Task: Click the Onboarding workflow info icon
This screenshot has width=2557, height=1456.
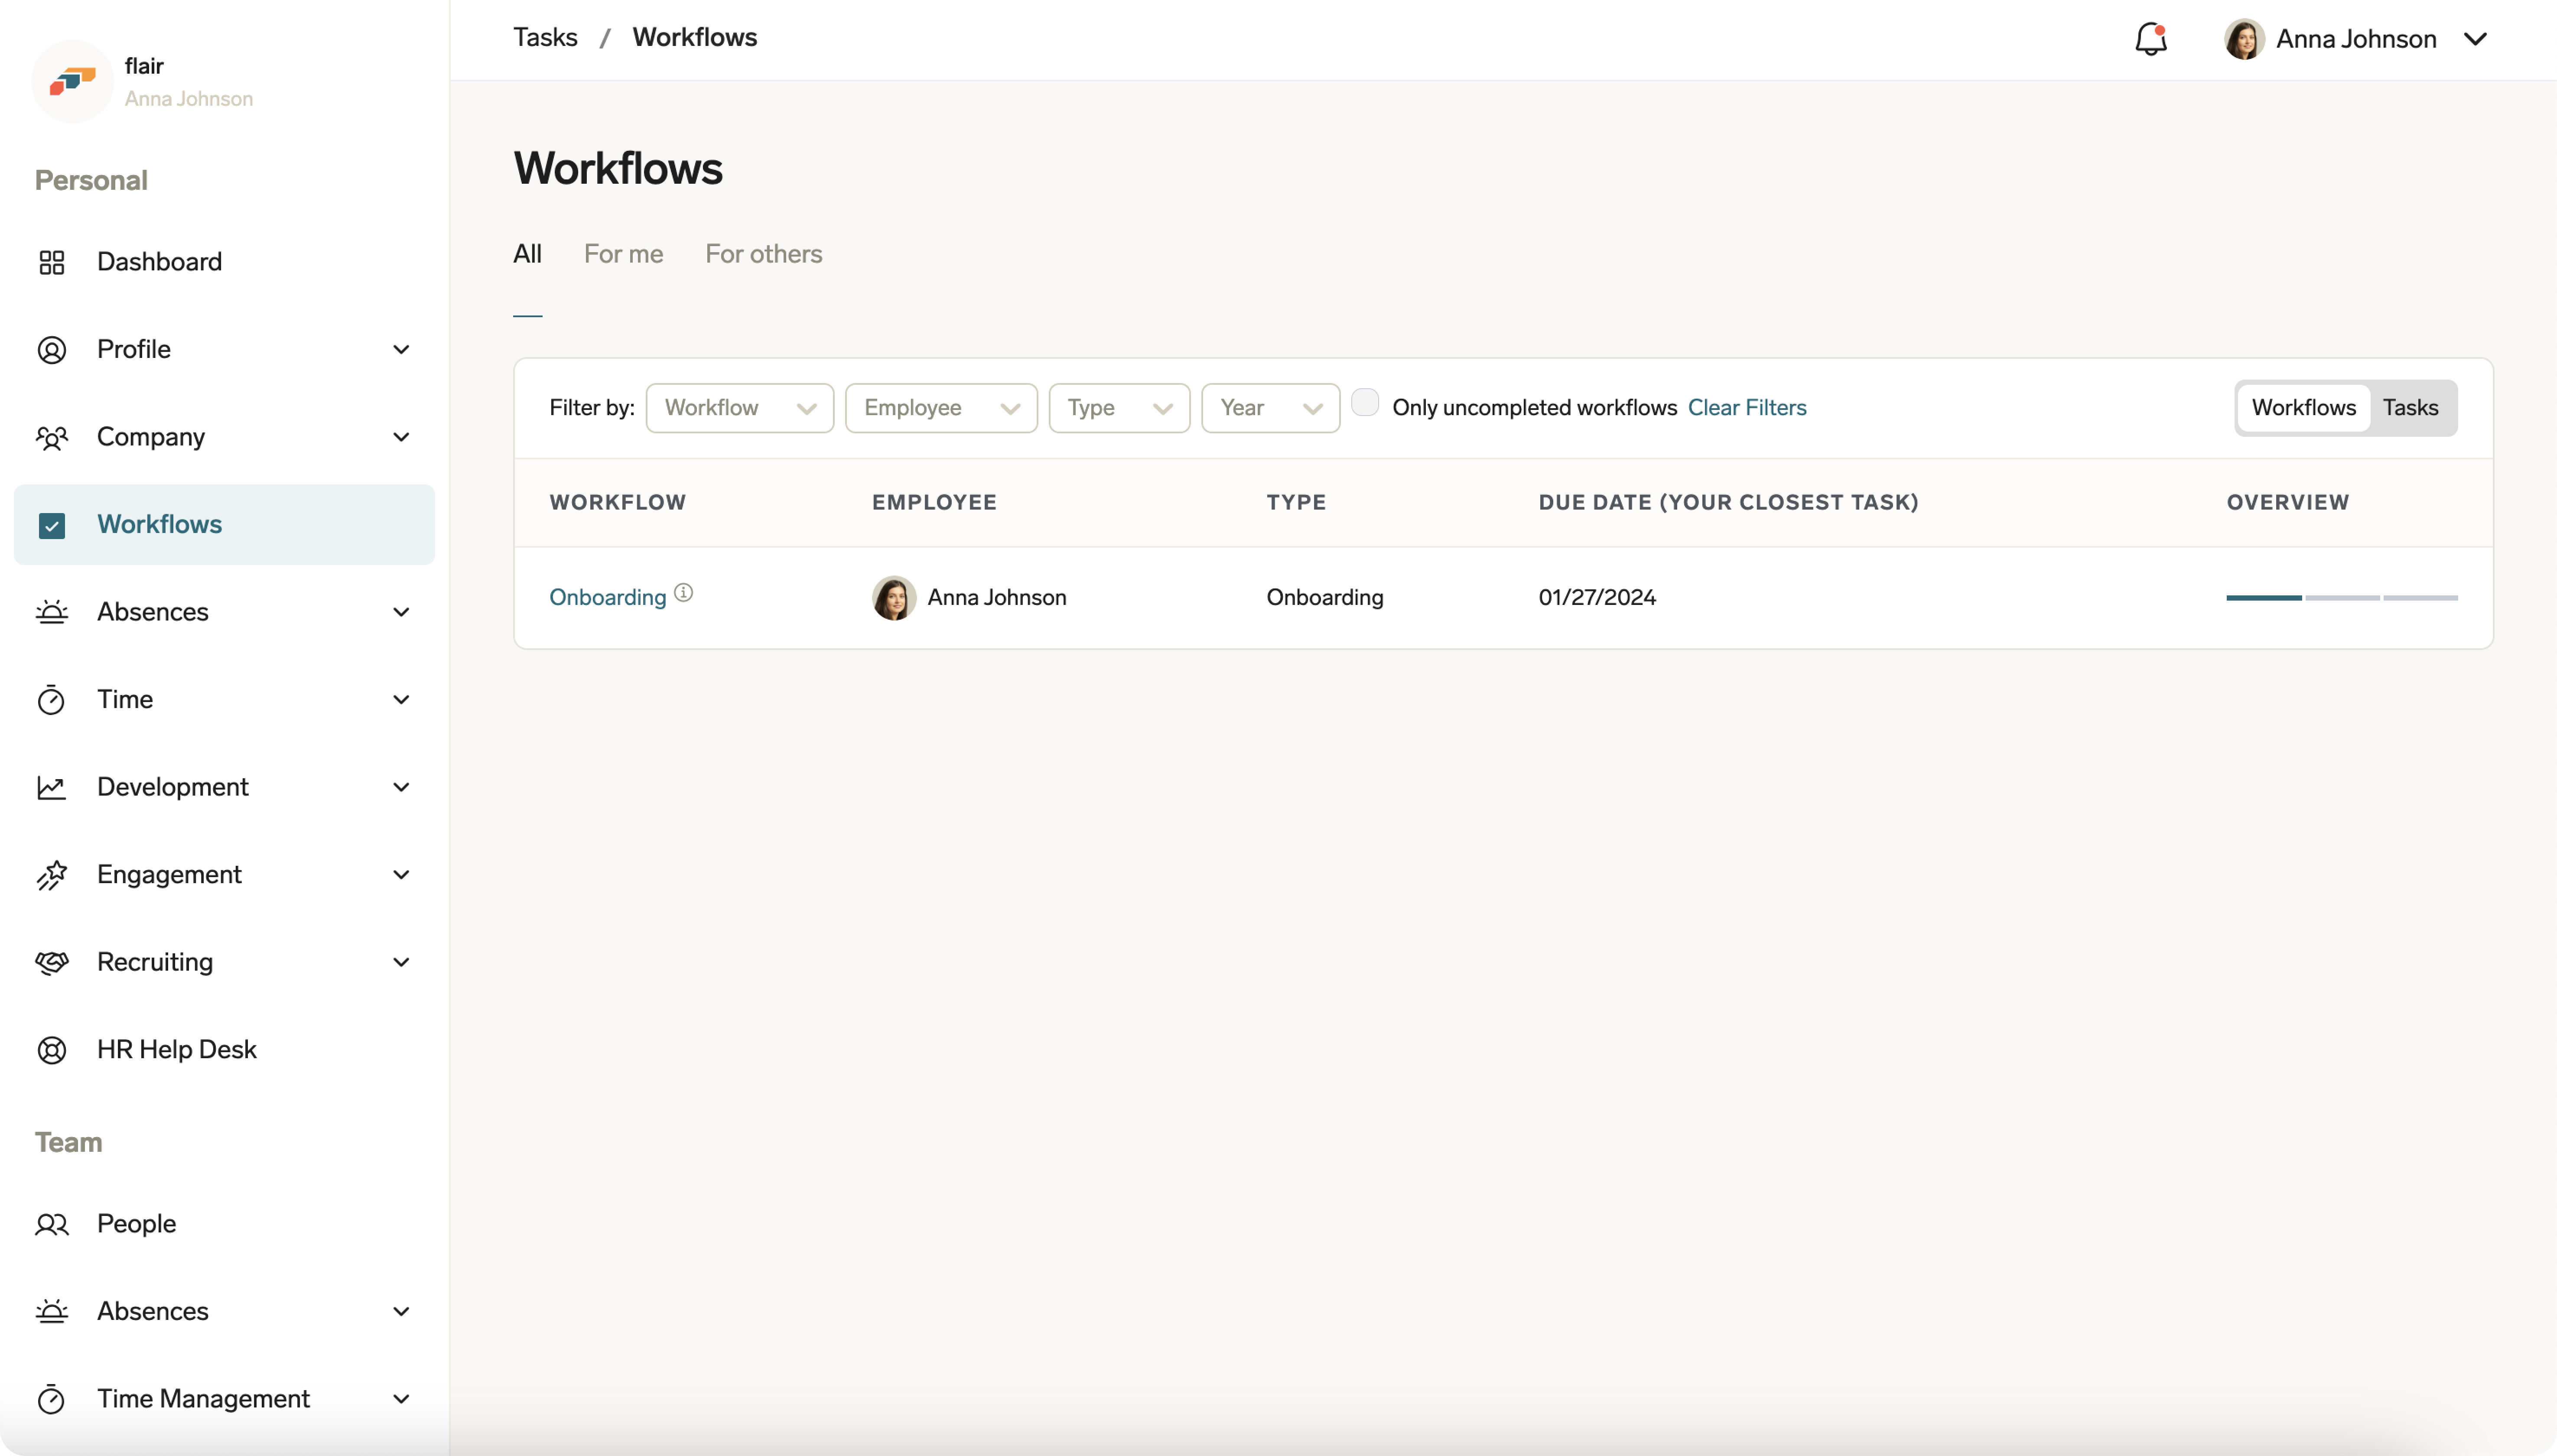Action: tap(683, 591)
